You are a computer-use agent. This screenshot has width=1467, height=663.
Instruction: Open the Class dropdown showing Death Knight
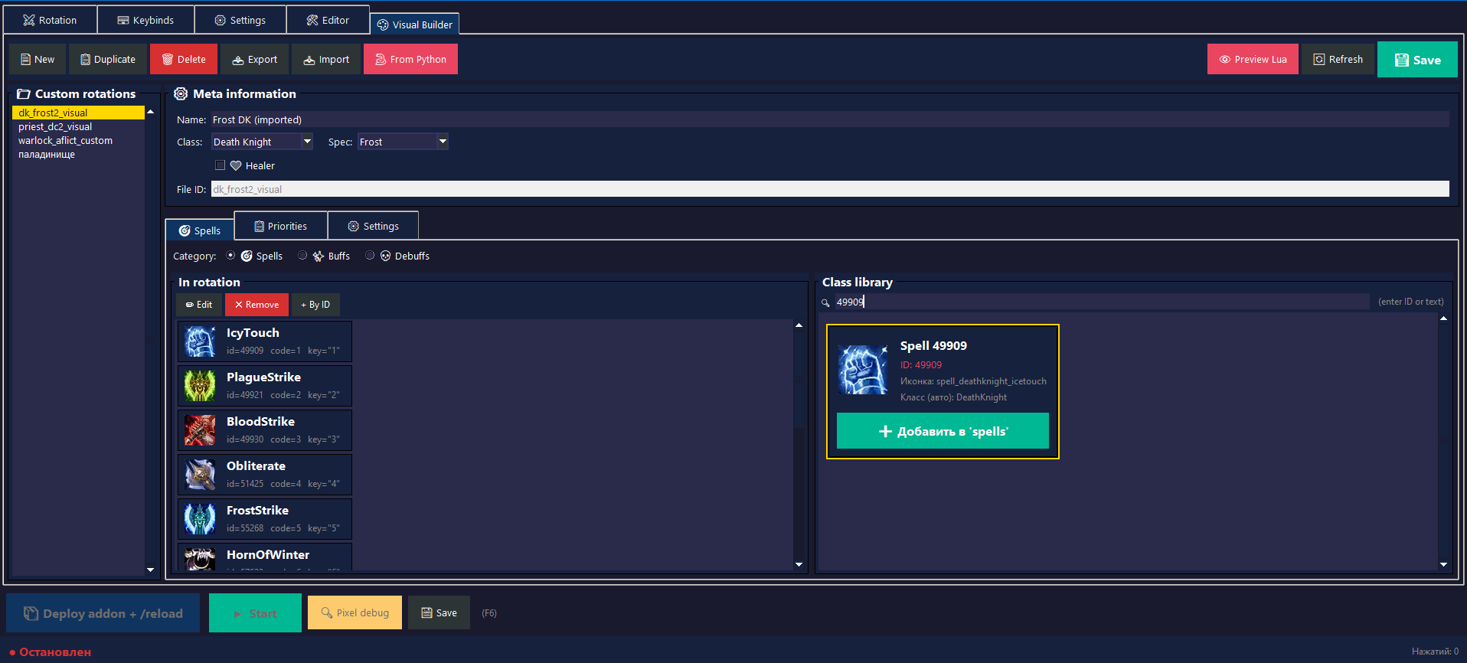tap(262, 142)
